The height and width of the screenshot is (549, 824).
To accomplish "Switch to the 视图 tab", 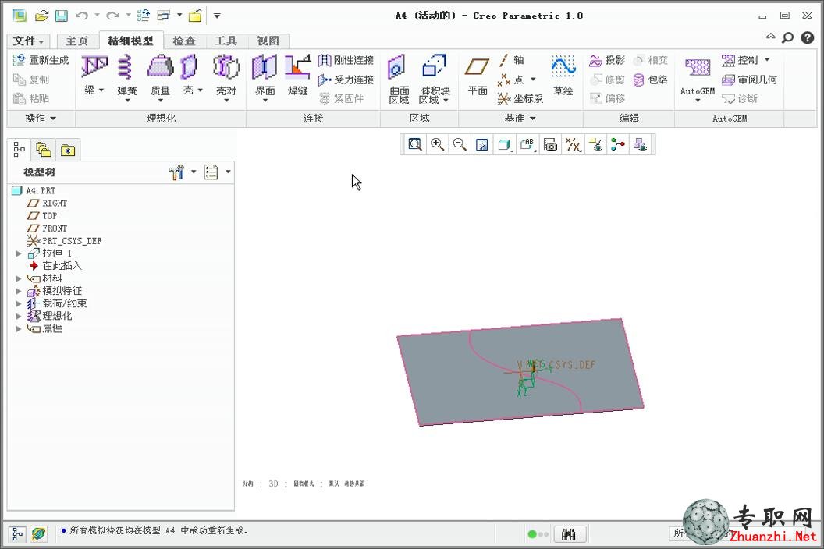I will (268, 41).
